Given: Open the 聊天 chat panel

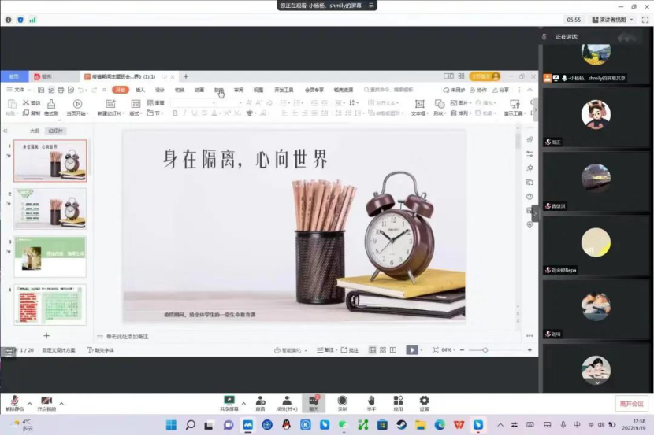Looking at the screenshot, I should coord(314,402).
